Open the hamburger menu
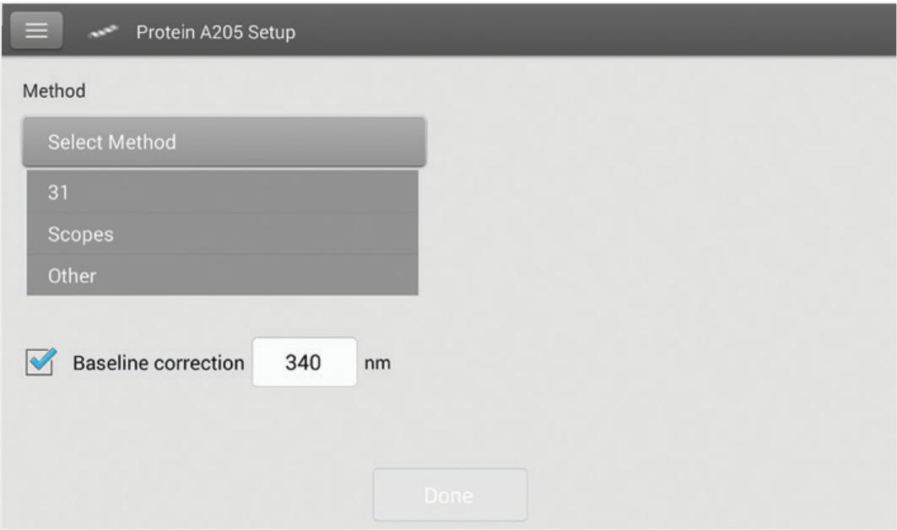This screenshot has height=530, width=897. [x=36, y=30]
